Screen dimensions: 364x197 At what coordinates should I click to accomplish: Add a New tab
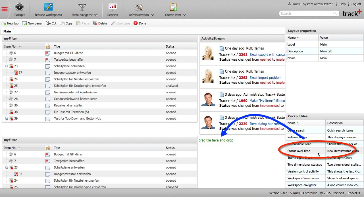coord(10,23)
